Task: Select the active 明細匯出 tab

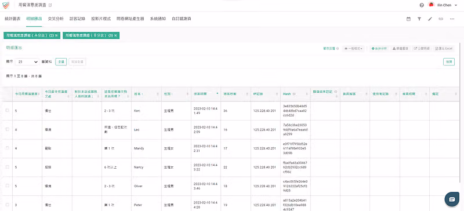Action: pos(34,19)
